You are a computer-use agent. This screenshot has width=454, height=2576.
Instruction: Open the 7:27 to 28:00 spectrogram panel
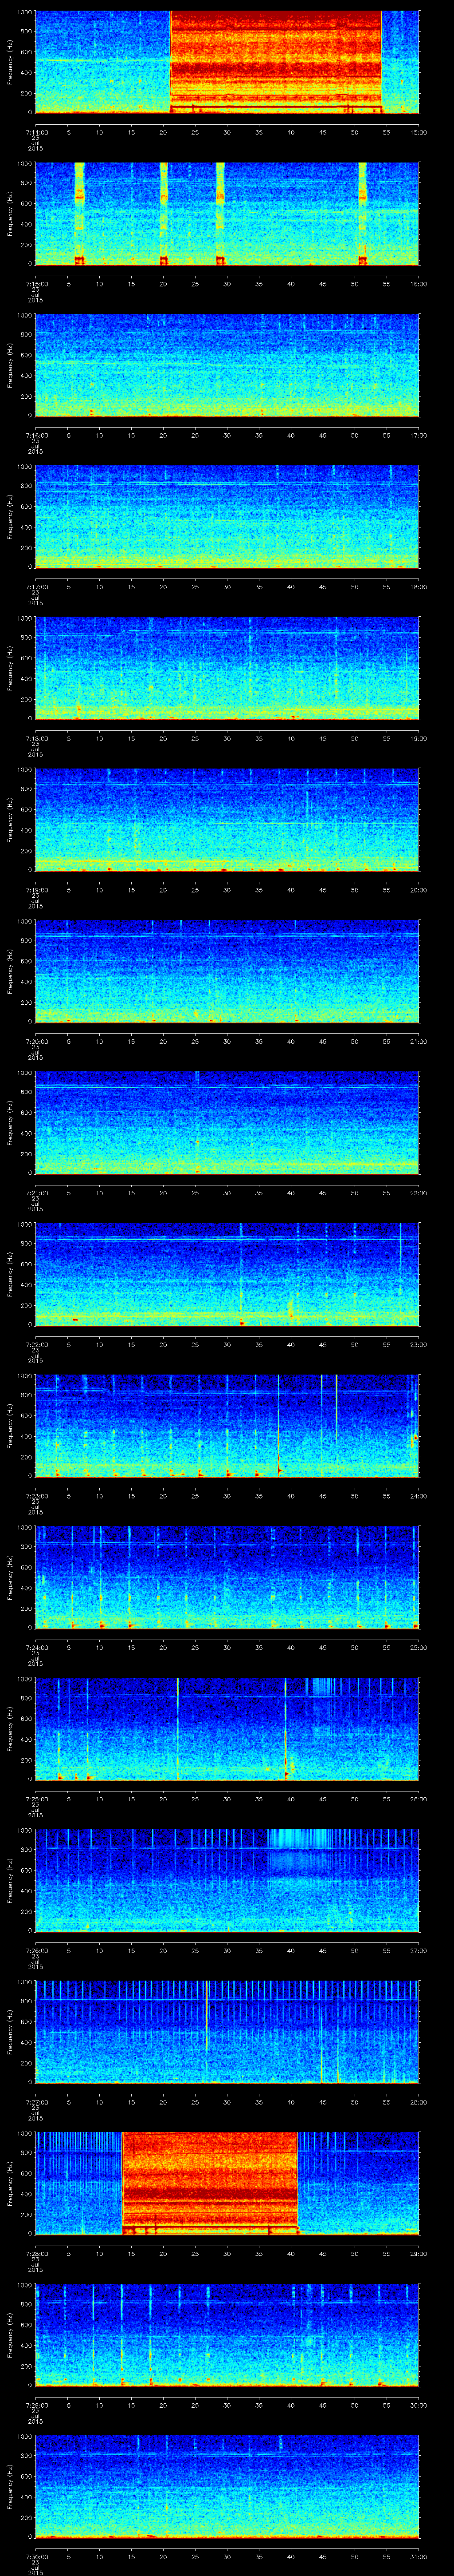[227, 2032]
